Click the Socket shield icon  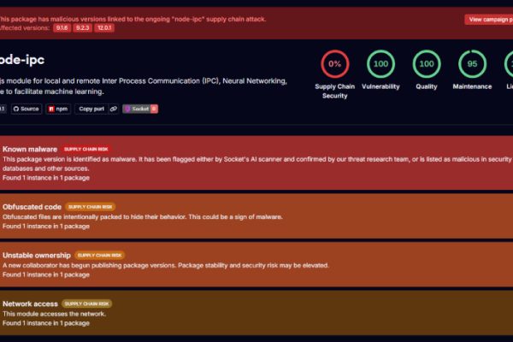coord(127,109)
